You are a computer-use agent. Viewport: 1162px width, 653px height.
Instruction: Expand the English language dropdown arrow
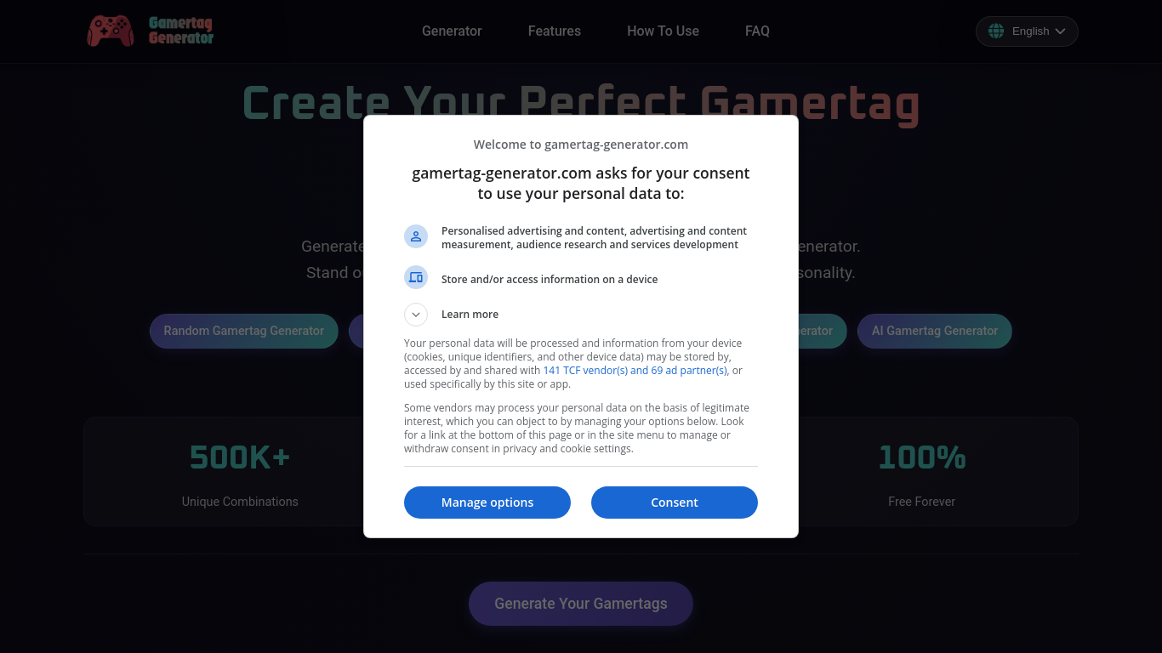point(1060,31)
